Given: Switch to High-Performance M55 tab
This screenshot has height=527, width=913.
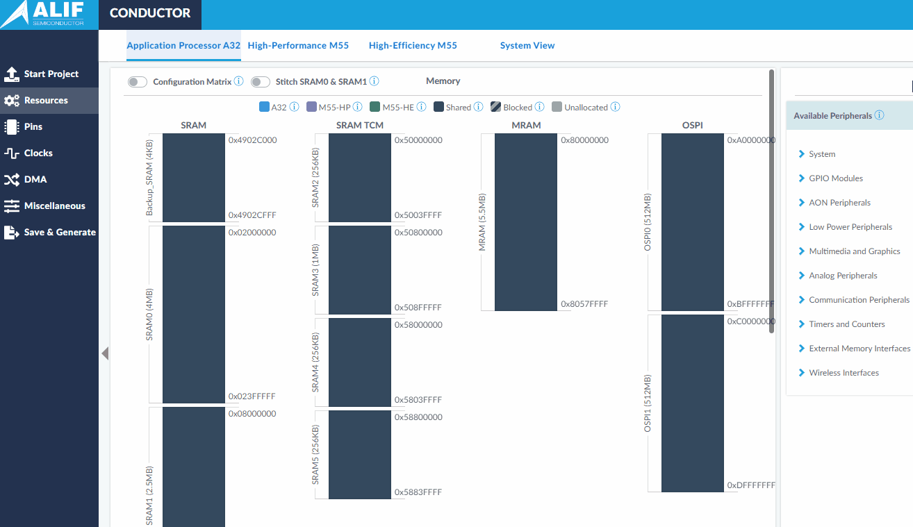Looking at the screenshot, I should (x=298, y=46).
